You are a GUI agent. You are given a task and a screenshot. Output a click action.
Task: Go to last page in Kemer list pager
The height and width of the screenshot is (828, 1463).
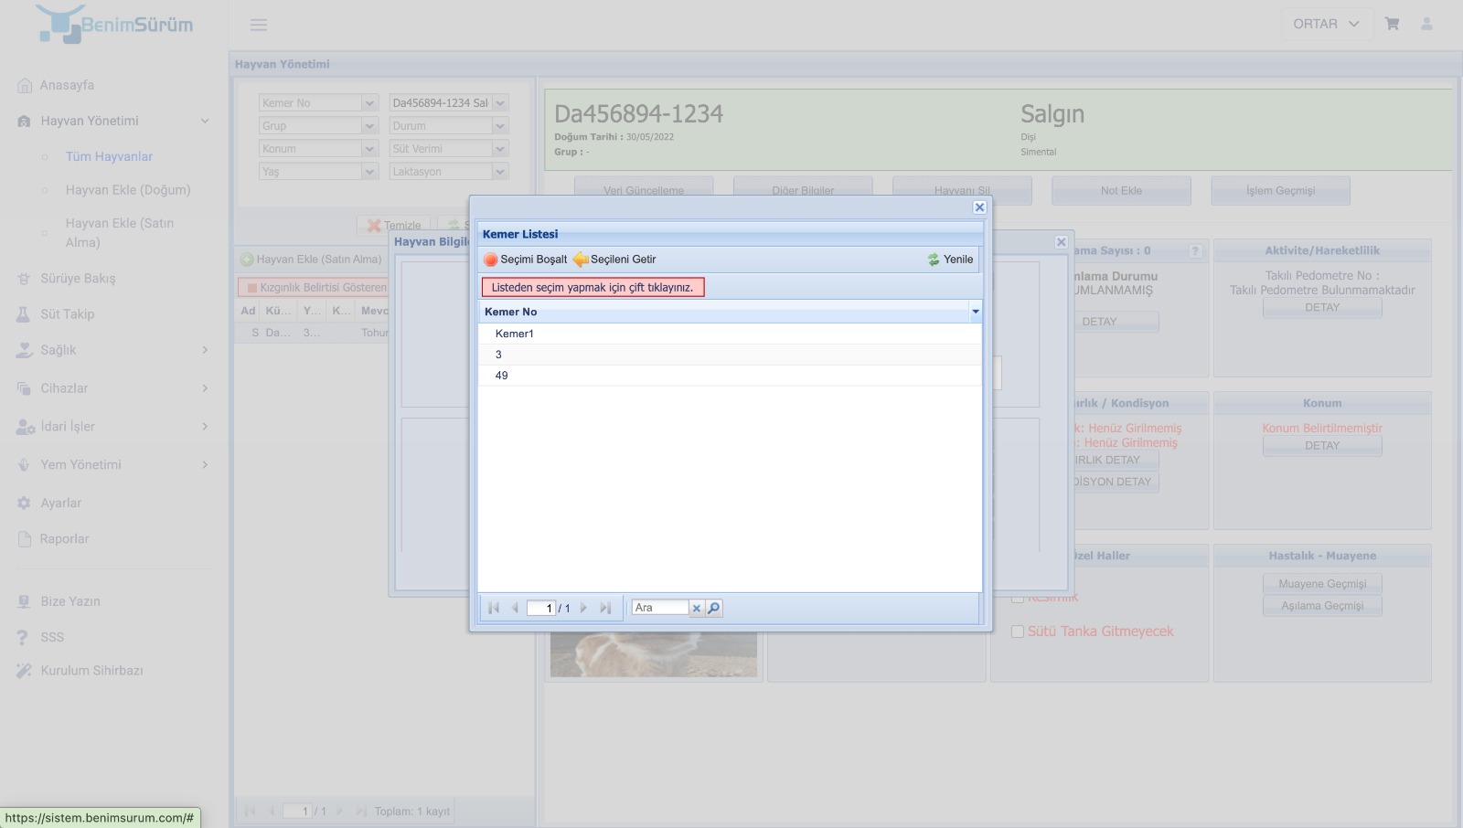coord(605,608)
